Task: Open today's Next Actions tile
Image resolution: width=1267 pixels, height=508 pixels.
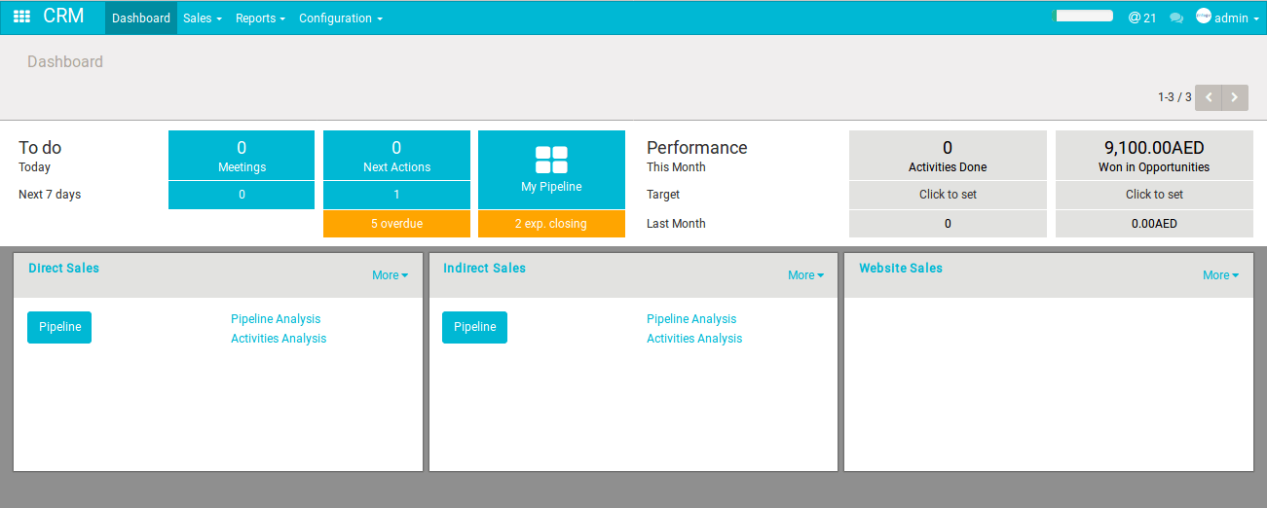Action: coord(396,156)
